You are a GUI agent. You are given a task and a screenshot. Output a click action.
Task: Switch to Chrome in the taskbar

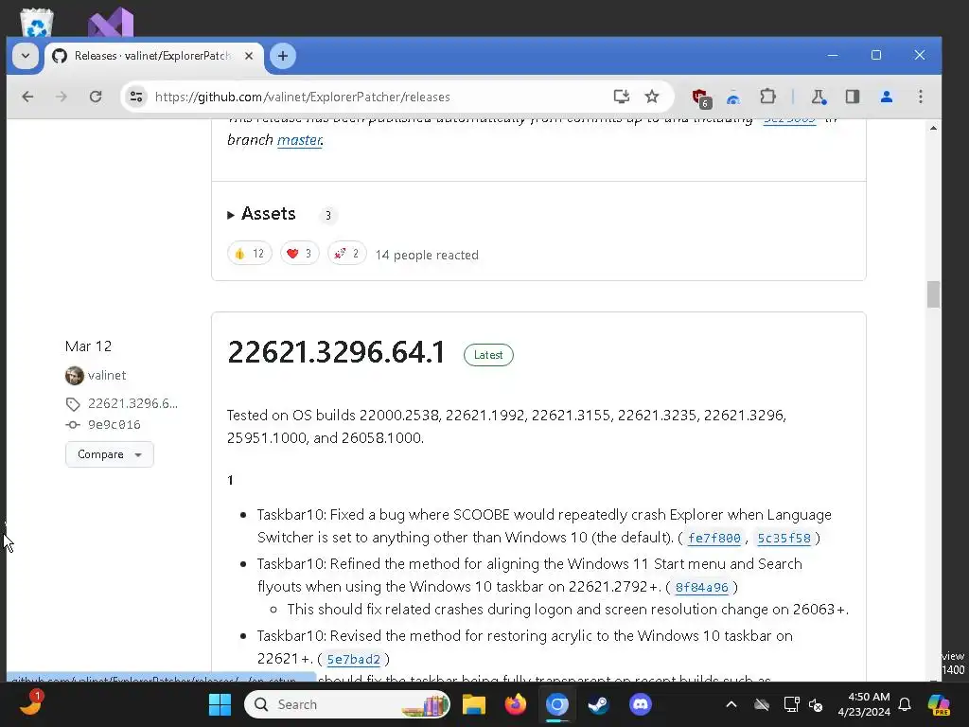[556, 704]
